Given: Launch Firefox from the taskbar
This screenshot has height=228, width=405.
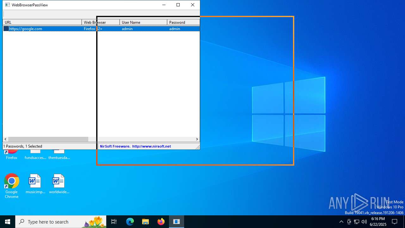Looking at the screenshot, I should click(161, 222).
